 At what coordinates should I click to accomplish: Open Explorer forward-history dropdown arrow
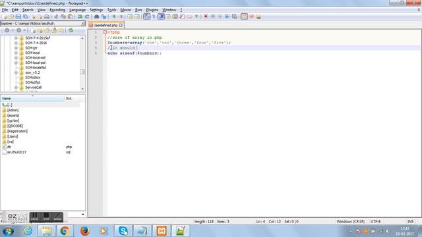[24, 30]
